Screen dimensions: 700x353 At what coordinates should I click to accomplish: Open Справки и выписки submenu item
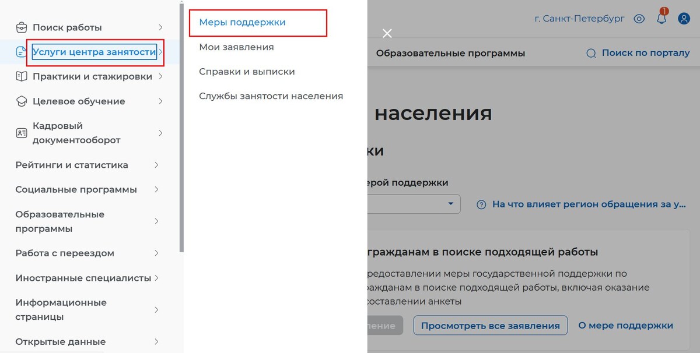(x=247, y=71)
